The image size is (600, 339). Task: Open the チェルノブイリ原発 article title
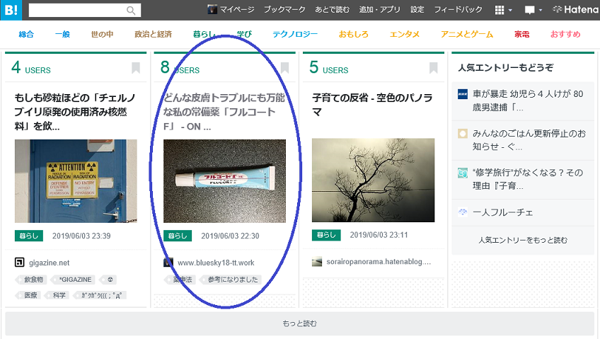tap(75, 112)
